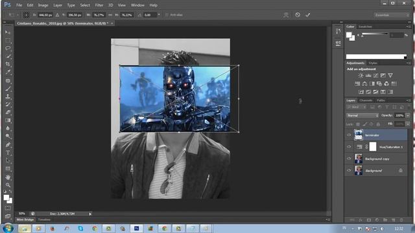Select the Hue/Saturation 1 layer mask thumbnail
This screenshot has width=415, height=233.
pos(373,147)
